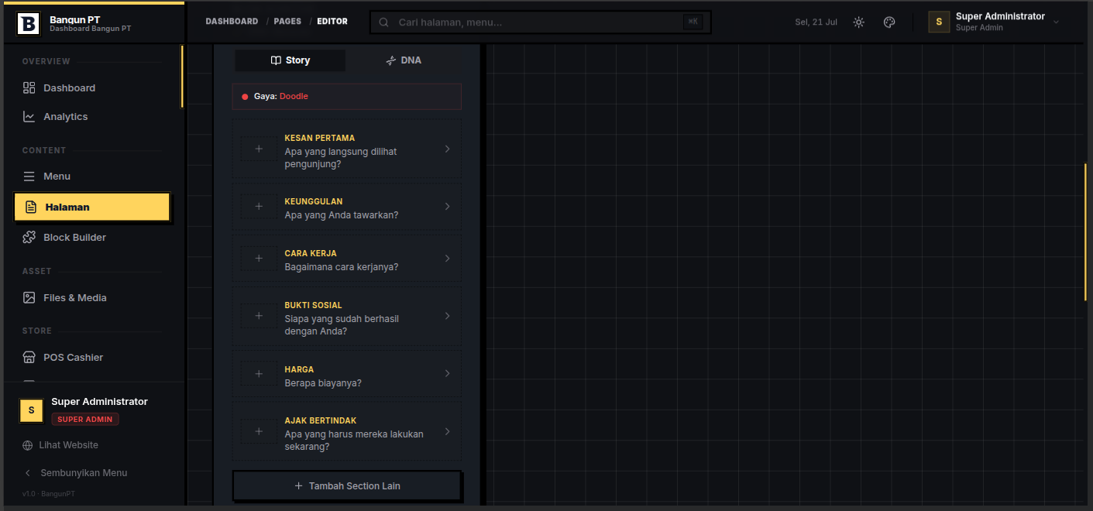Click the Bangun PT logo icon
The image size is (1093, 511).
click(29, 24)
